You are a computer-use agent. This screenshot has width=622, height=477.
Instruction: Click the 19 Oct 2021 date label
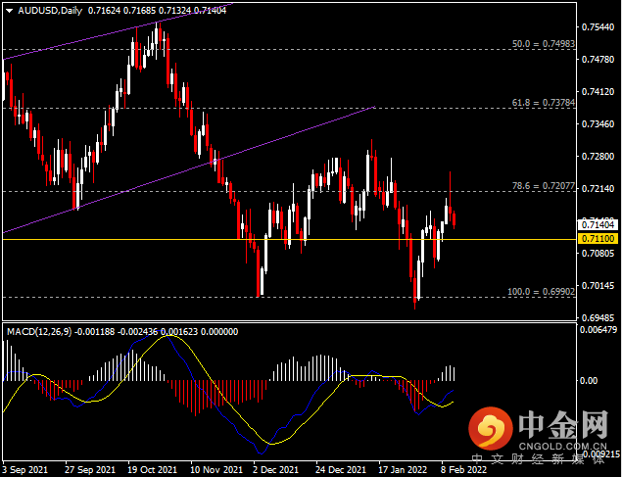coord(153,470)
